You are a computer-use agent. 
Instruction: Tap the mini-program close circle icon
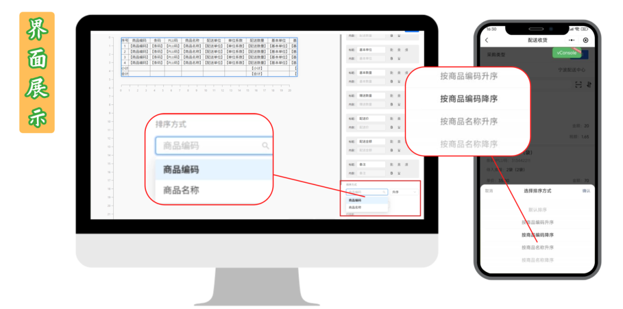586,40
